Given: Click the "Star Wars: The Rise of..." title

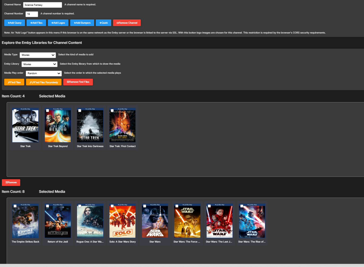Looking at the screenshot, I should tap(252, 242).
